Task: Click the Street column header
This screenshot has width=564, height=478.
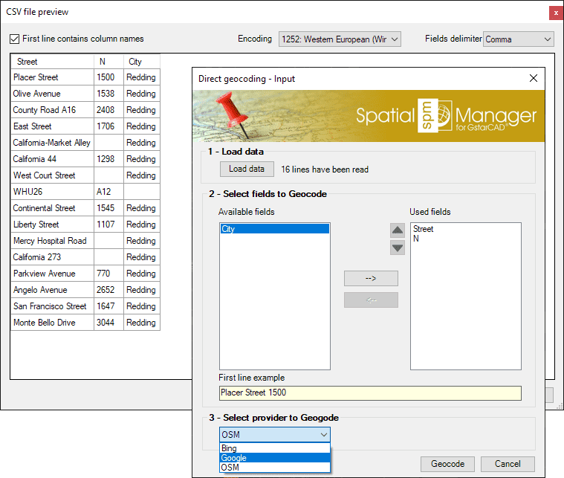Action: click(x=52, y=62)
